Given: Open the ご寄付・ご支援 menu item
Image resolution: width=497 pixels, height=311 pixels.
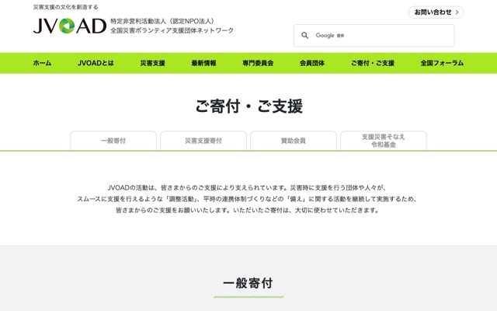Looking at the screenshot, I should [373, 63].
